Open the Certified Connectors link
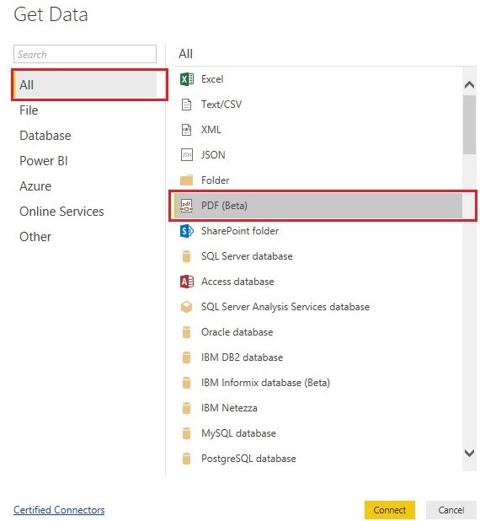The width and height of the screenshot is (480, 521). tap(59, 510)
